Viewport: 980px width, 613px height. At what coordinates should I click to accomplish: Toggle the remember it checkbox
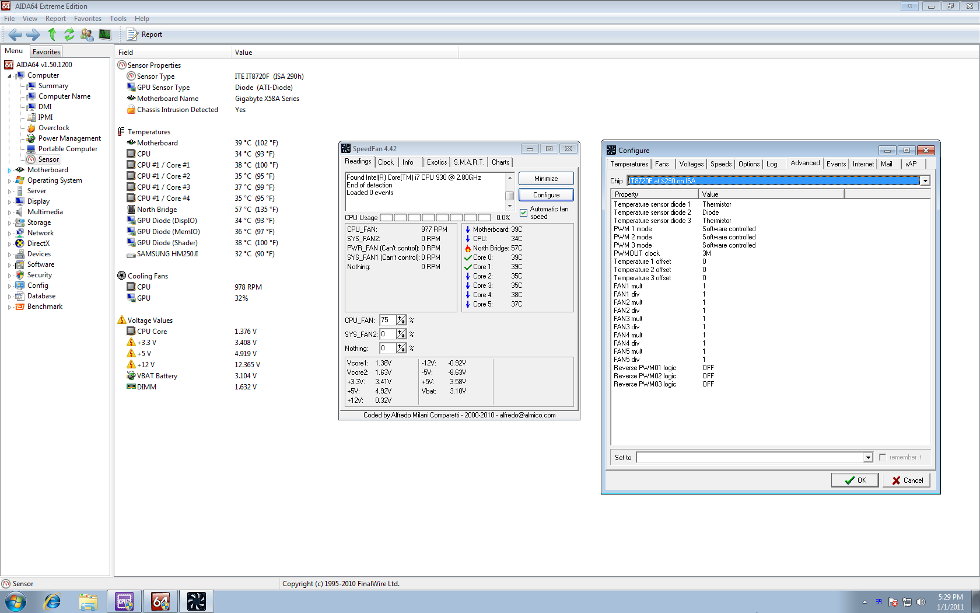point(883,457)
